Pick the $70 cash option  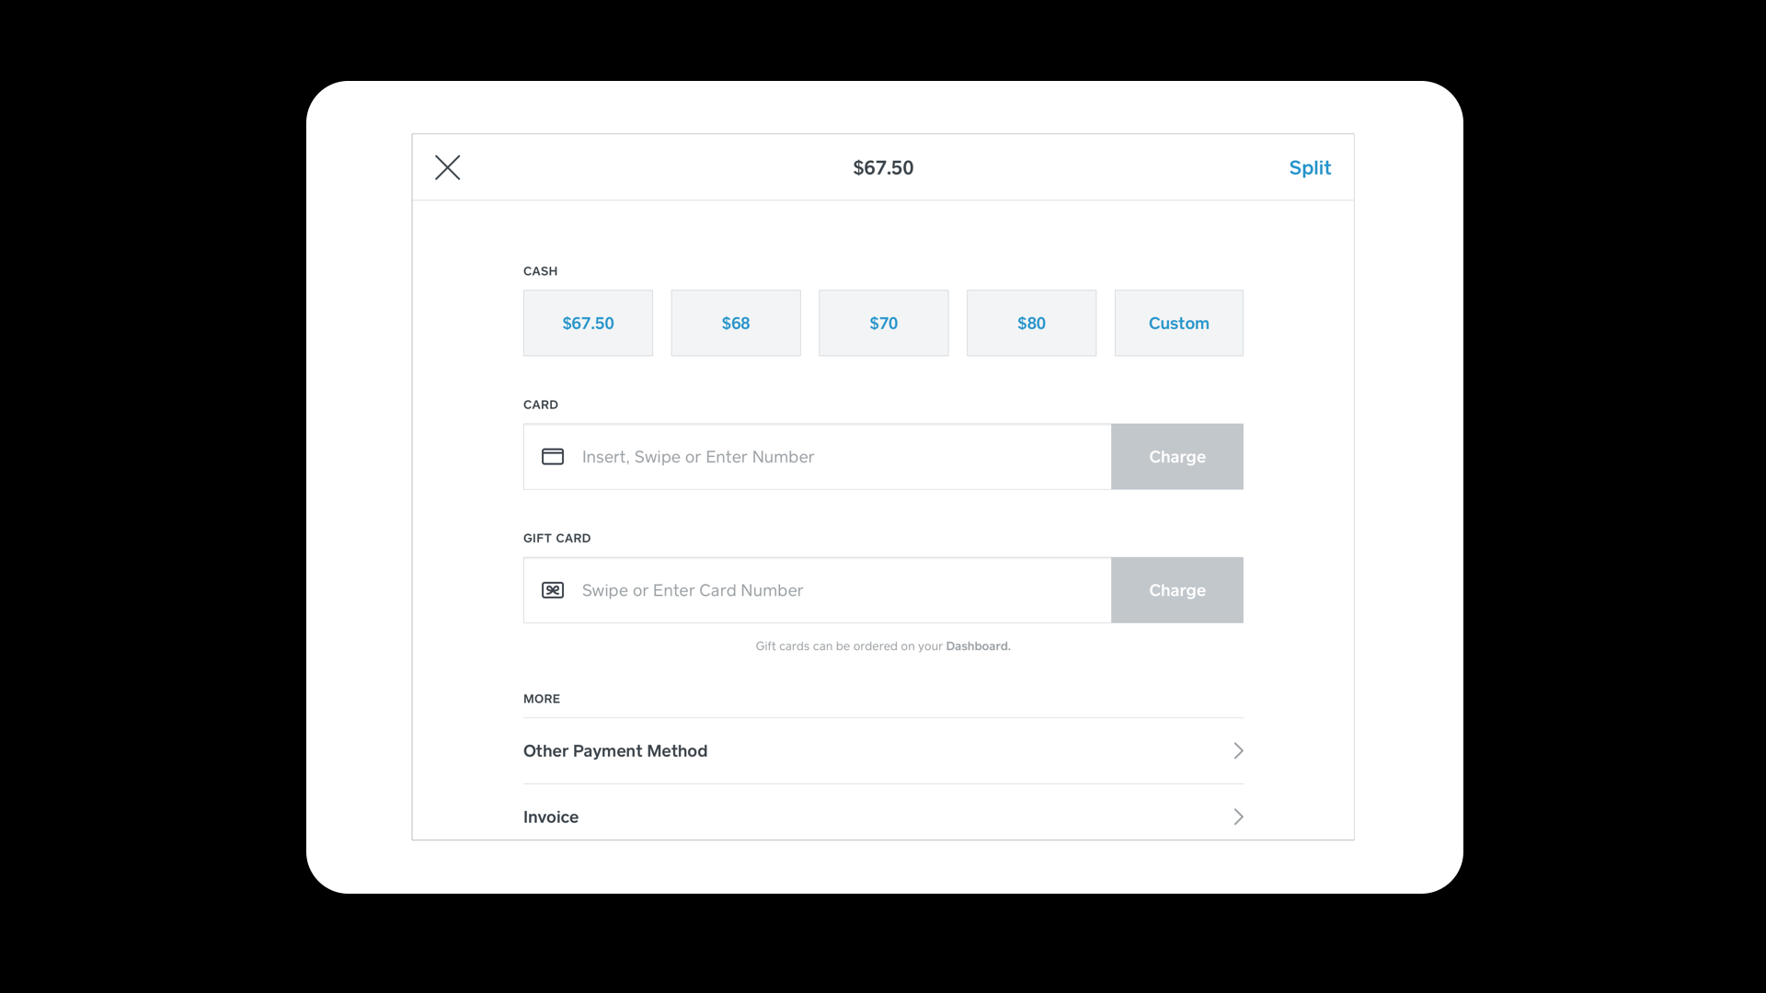pyautogui.click(x=884, y=323)
